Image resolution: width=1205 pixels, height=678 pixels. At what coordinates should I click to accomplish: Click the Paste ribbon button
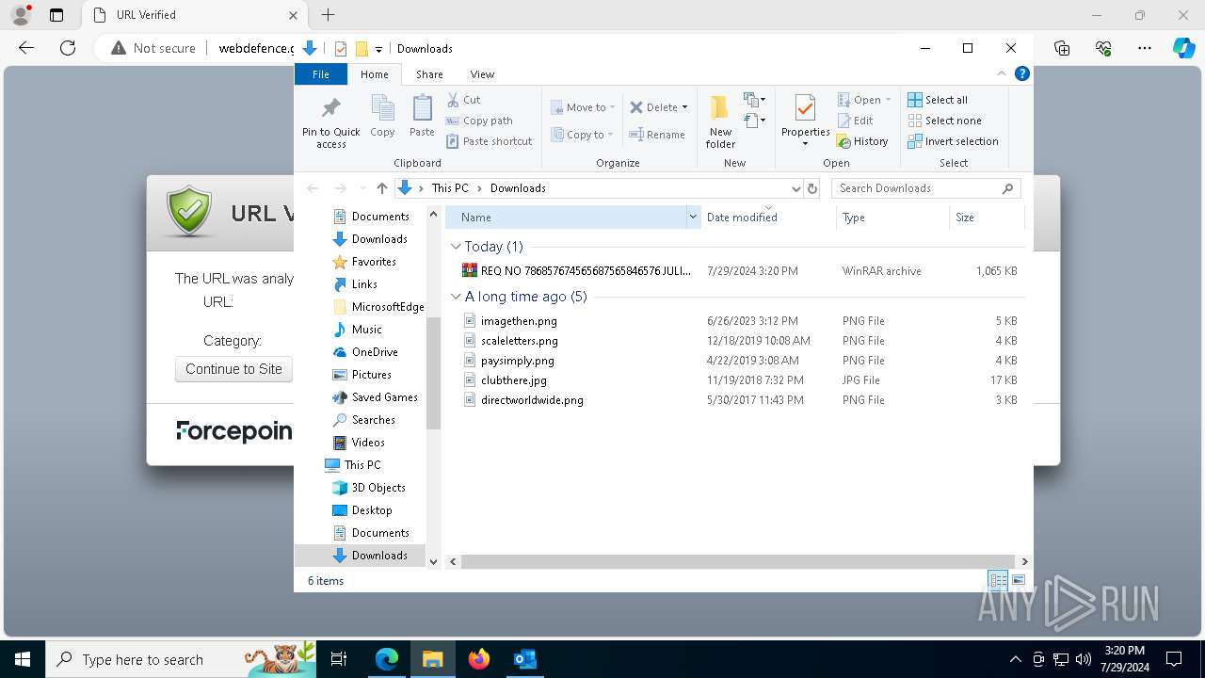(422, 117)
